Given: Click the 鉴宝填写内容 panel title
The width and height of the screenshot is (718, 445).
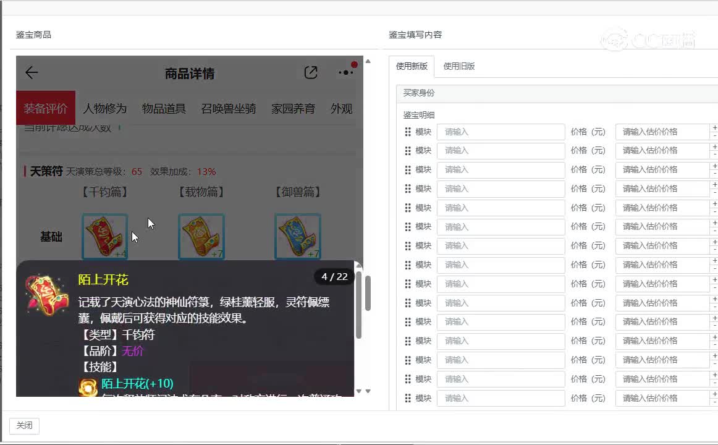Looking at the screenshot, I should (x=415, y=35).
